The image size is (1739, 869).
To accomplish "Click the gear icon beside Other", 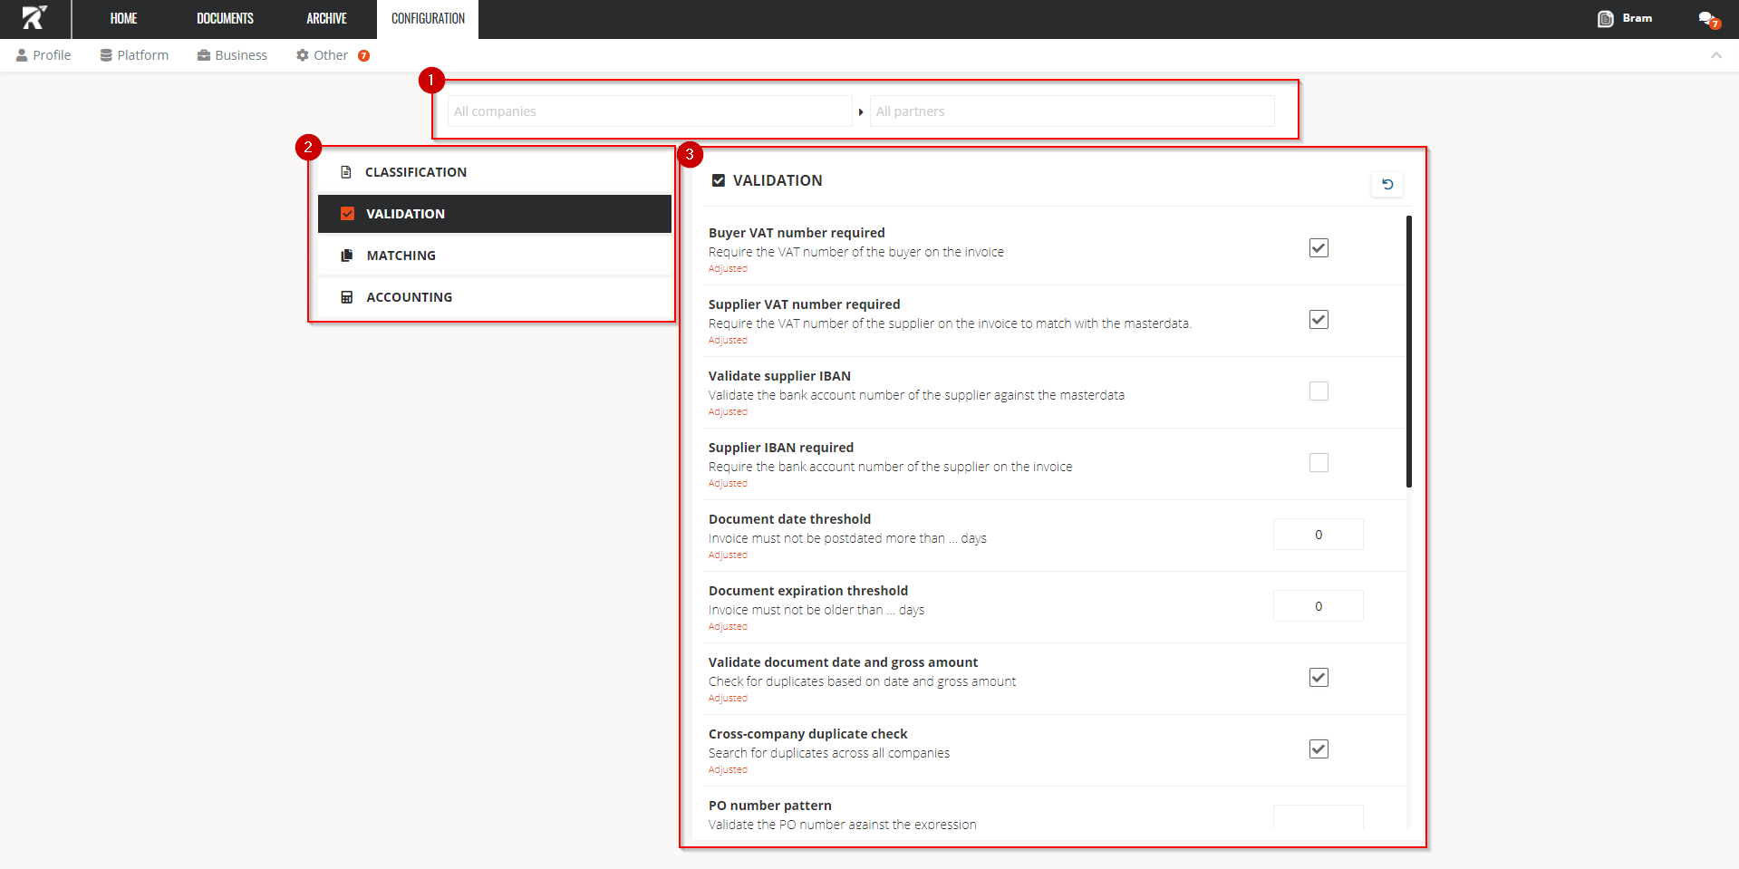I will [303, 55].
